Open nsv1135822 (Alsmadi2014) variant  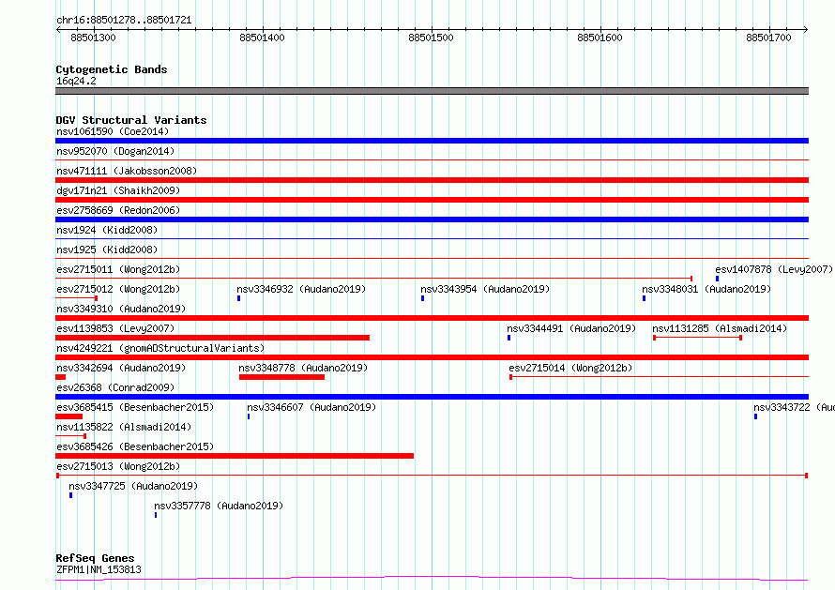point(124,427)
